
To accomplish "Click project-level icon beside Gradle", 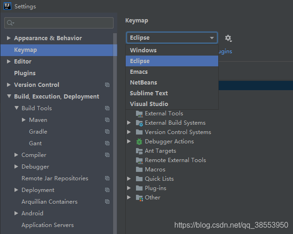I will (x=107, y=131).
